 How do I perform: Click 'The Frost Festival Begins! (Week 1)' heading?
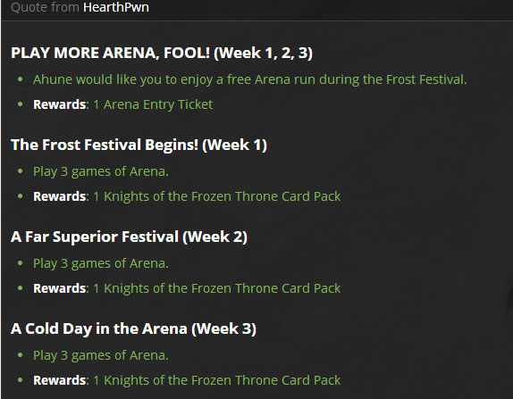[x=139, y=145]
